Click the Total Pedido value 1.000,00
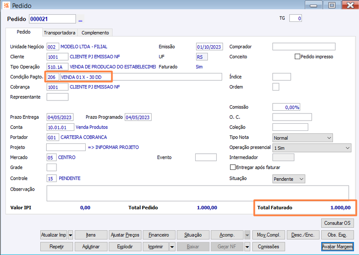This screenshot has width=359, height=255. 207,207
